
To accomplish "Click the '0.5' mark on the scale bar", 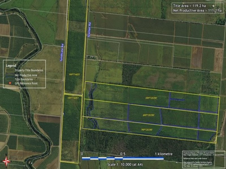I will [x=123, y=154].
